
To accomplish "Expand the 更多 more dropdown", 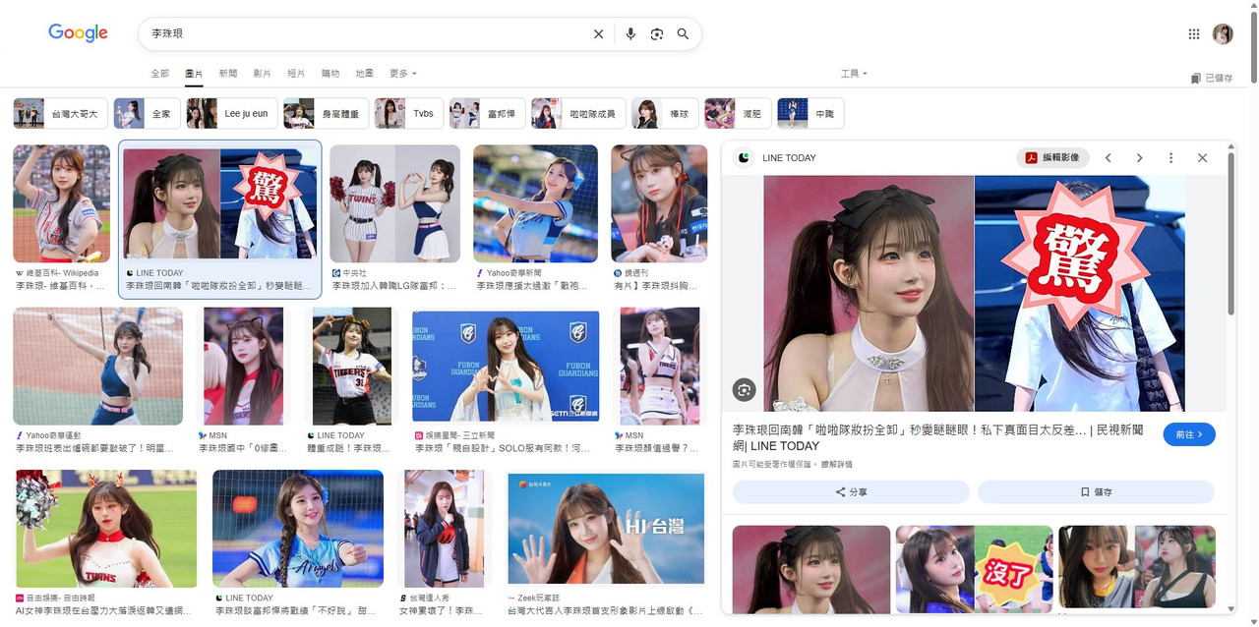I will coord(402,74).
